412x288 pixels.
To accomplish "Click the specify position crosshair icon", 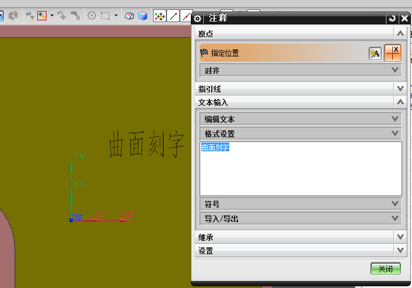I will (393, 53).
